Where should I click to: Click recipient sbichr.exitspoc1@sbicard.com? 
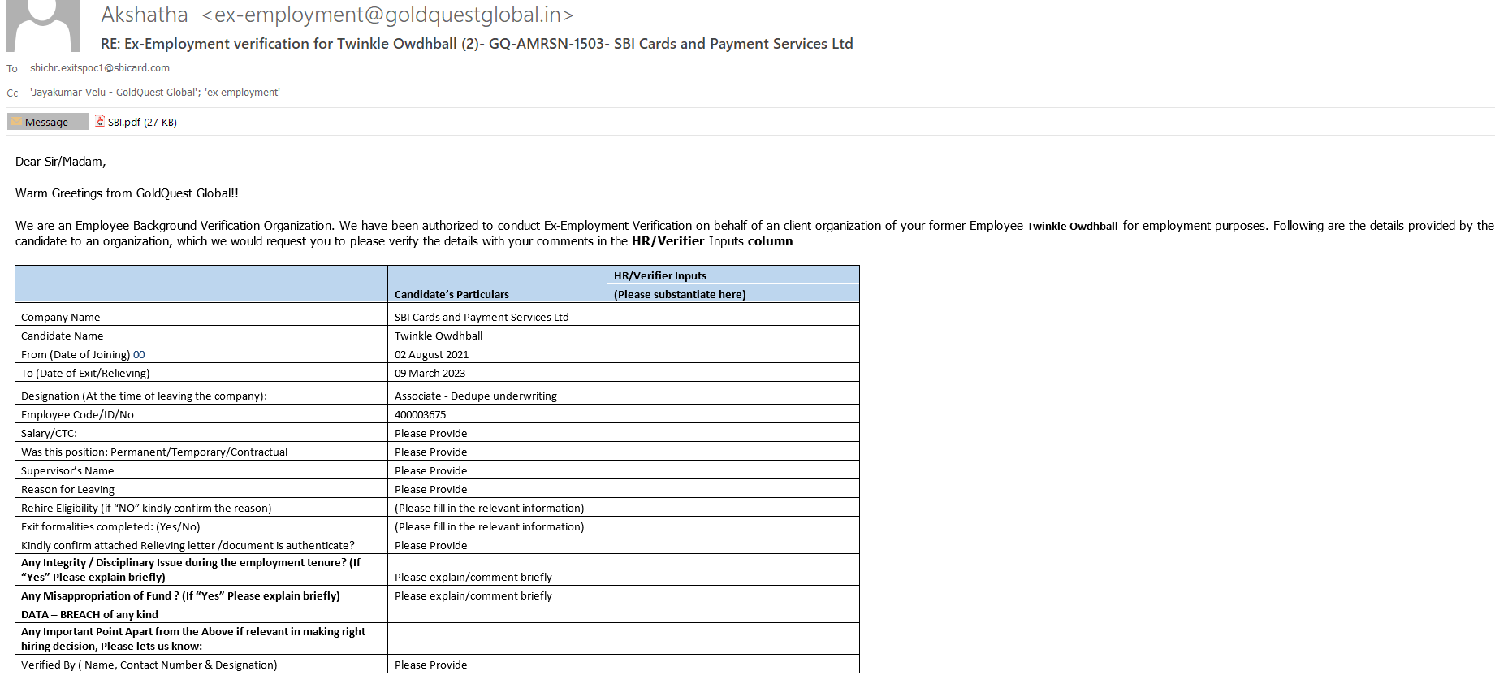100,68
